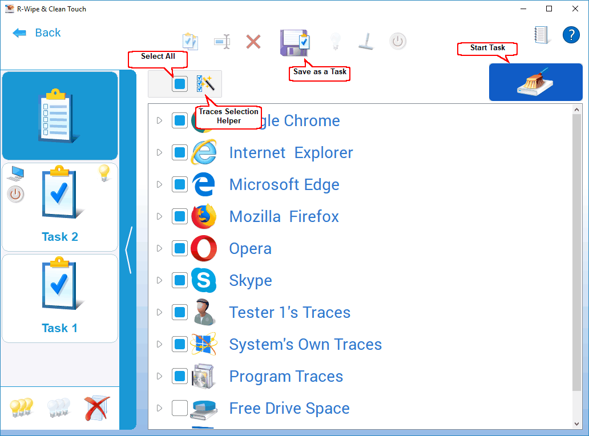Click the power shutdown toolbar icon
589x436 pixels.
[398, 41]
